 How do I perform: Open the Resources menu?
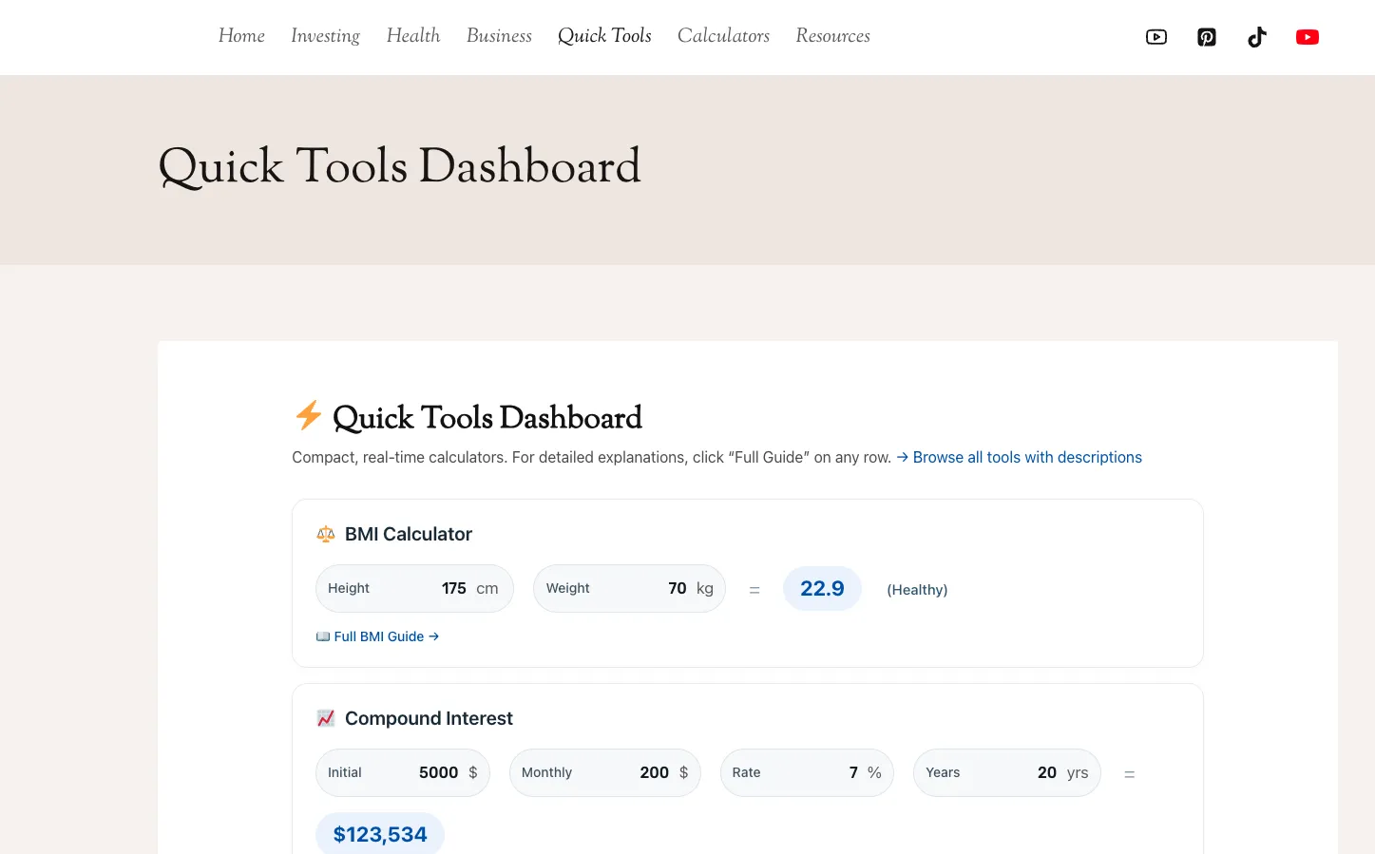[x=832, y=36]
